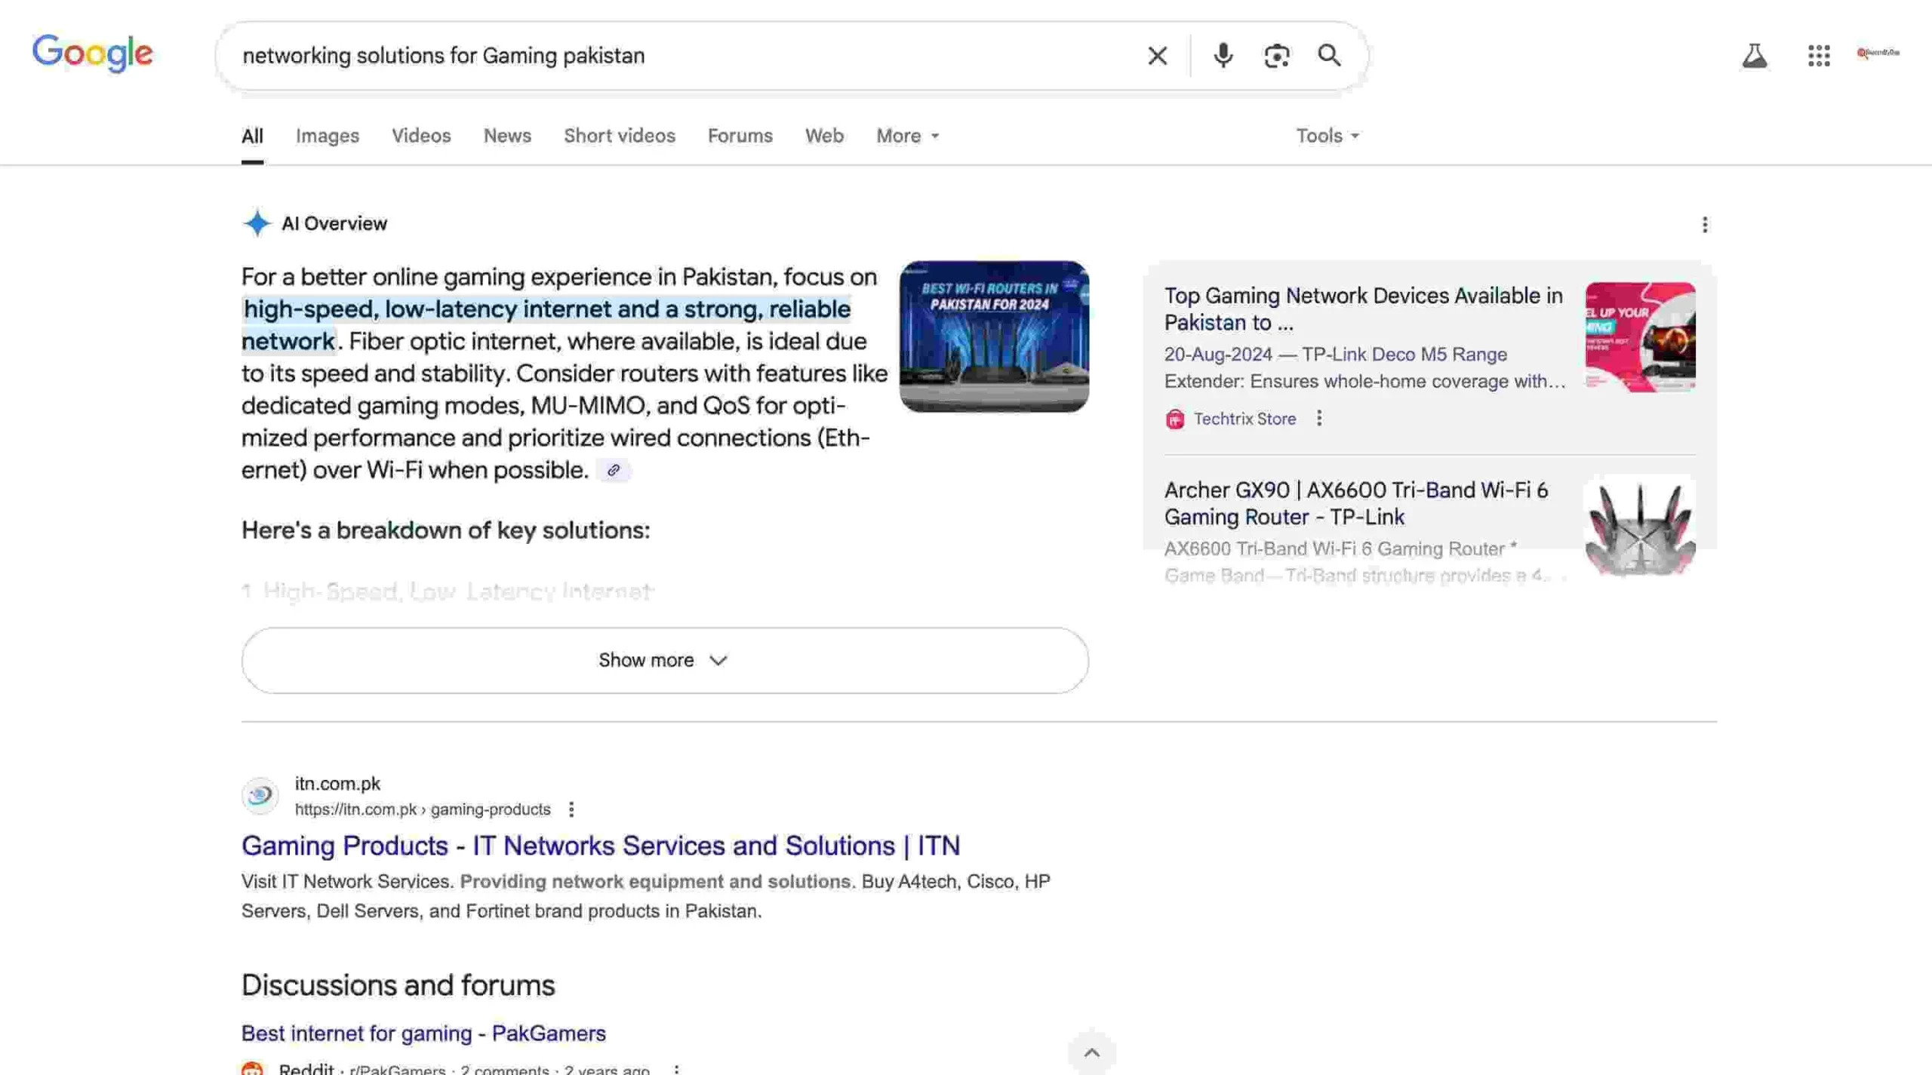Open the Gaming Products ITN result link
This screenshot has height=1075, width=1932.
(x=600, y=846)
